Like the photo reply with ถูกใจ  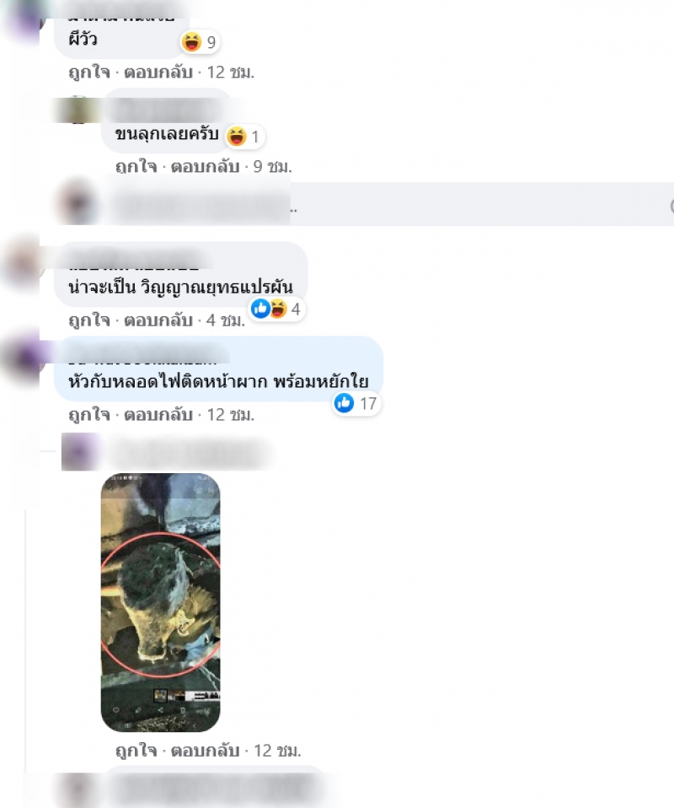point(136,751)
